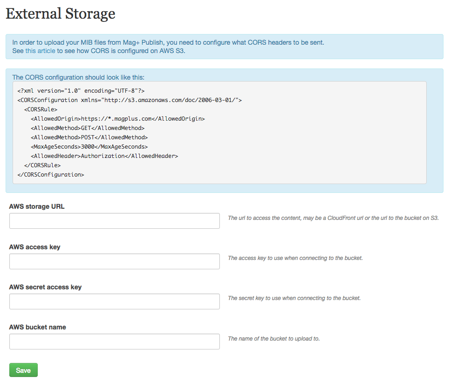Click the AllowedMethod GET code line
This screenshot has width=450, height=383.
pyautogui.click(x=88, y=128)
